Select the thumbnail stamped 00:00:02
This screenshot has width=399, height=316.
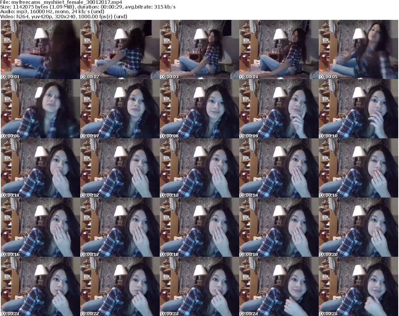[x=120, y=49]
